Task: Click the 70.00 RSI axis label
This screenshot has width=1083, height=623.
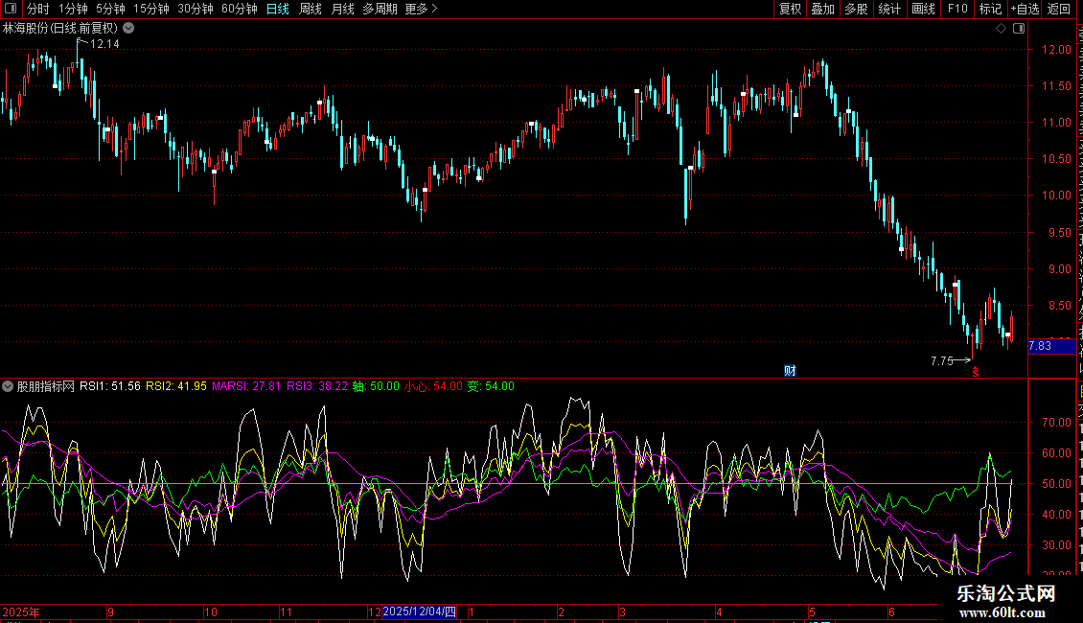Action: click(1056, 422)
